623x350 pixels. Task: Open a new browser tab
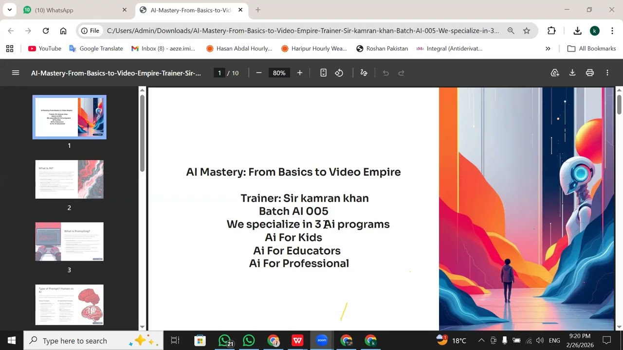coord(258,10)
